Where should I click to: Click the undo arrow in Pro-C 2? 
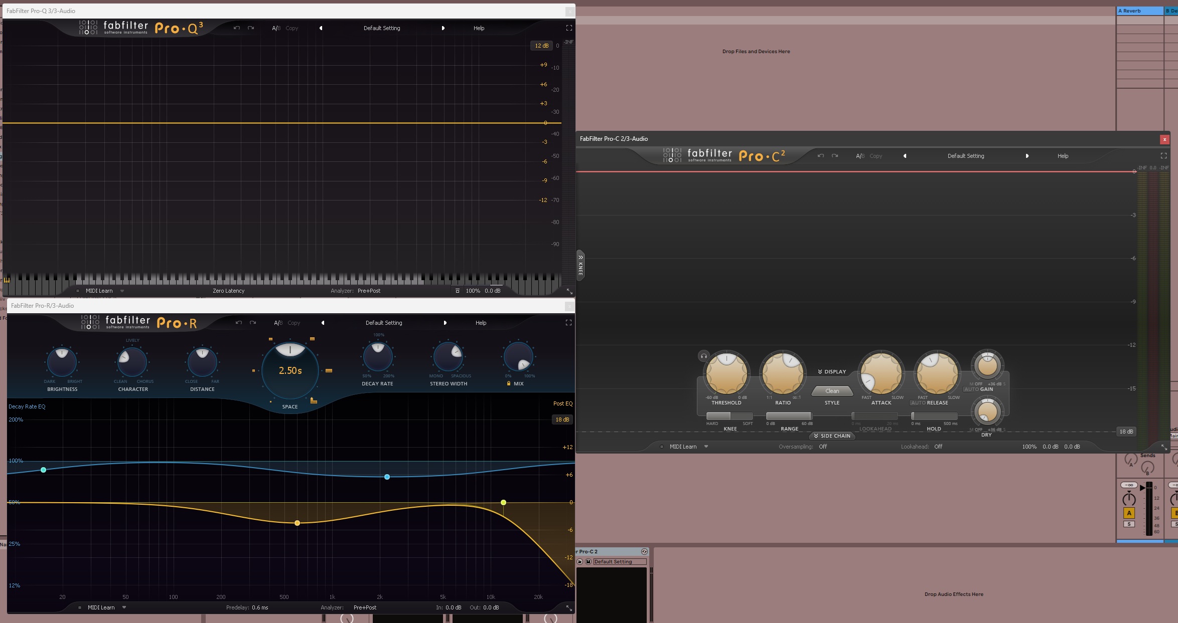(x=820, y=156)
